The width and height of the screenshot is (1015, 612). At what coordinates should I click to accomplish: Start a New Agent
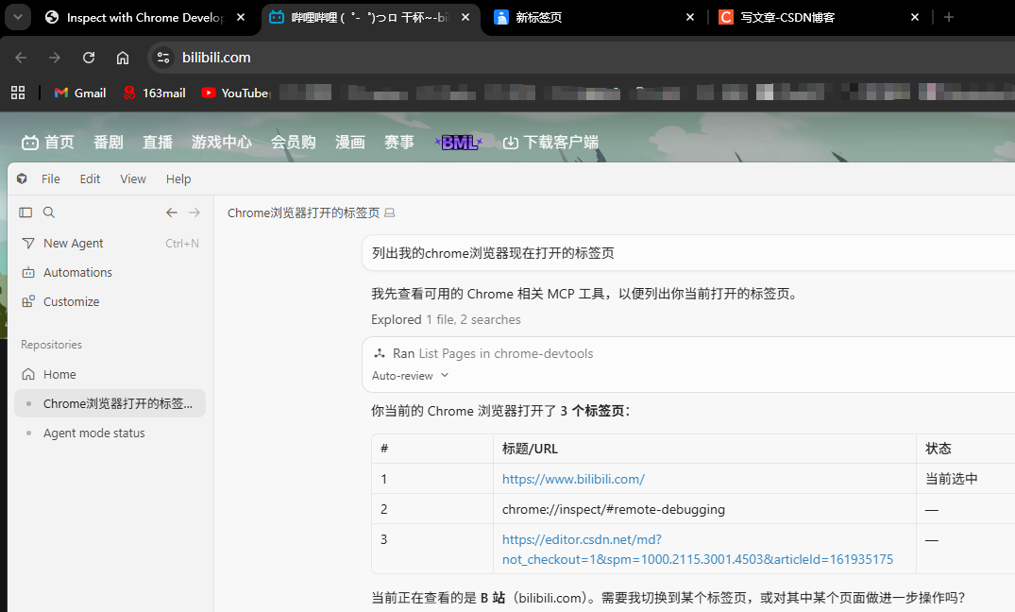[110, 244]
